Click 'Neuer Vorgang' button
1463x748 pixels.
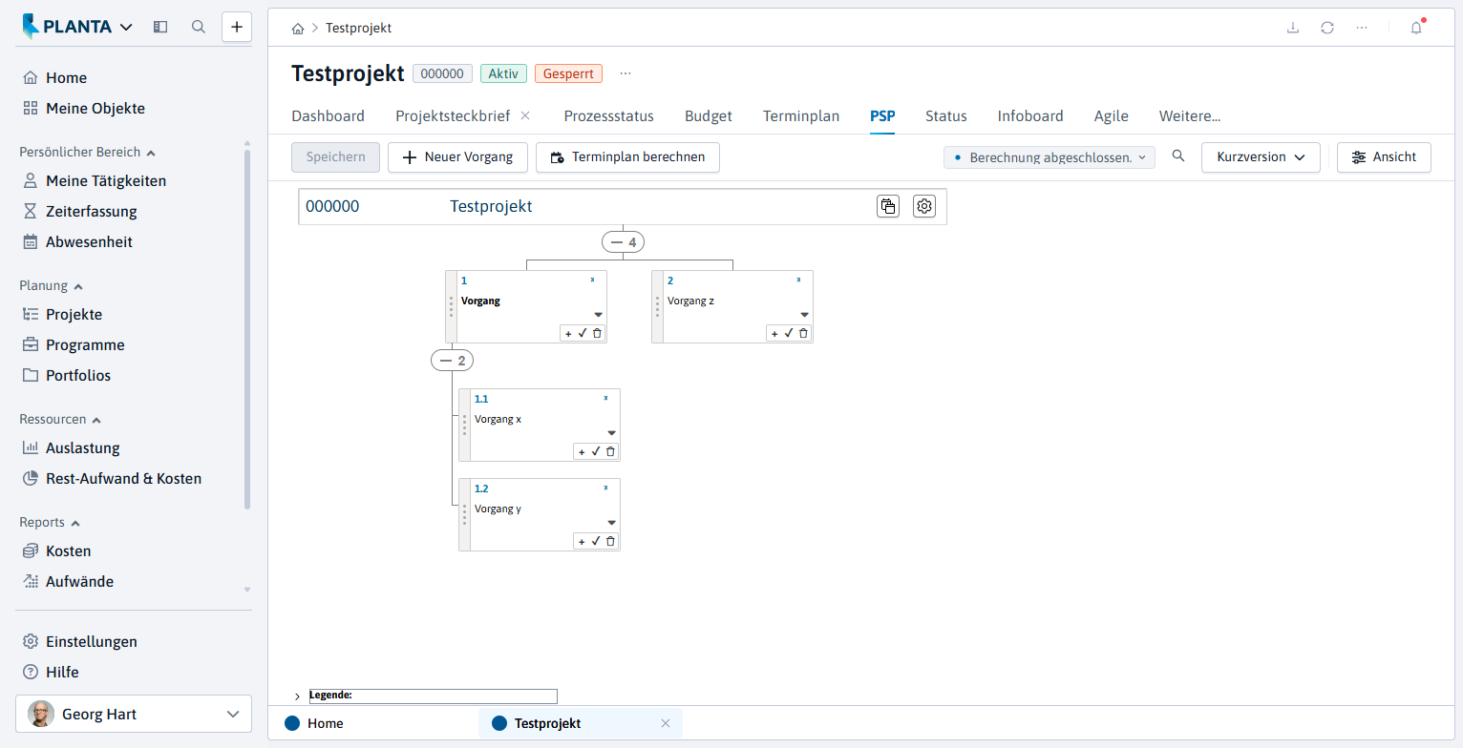point(458,157)
